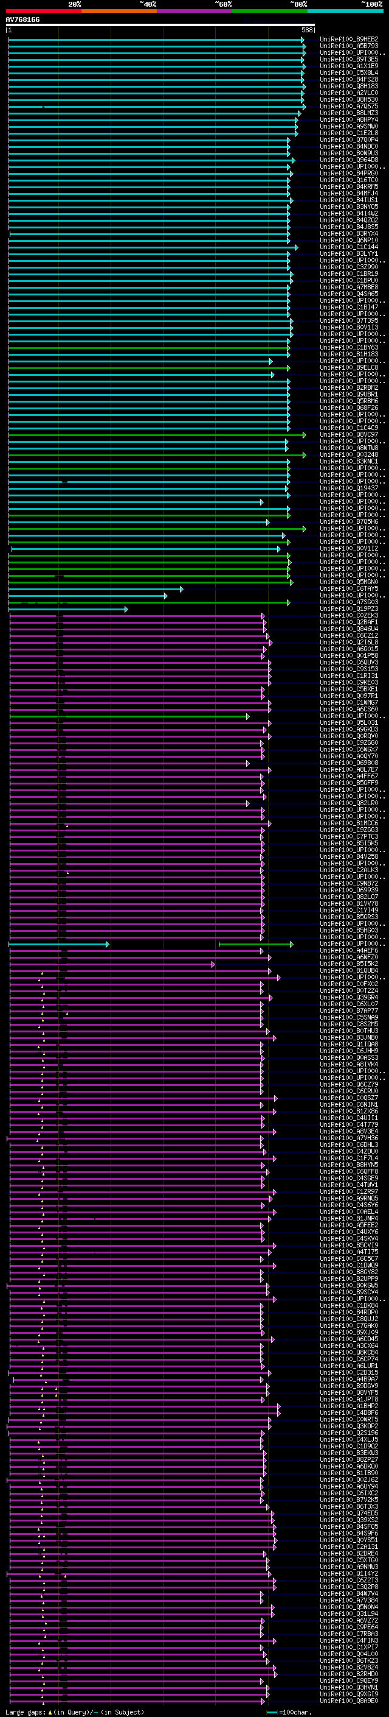Click hit label UniRef100_B4QZQ2
The image size is (389, 1717).
coord(348,220)
